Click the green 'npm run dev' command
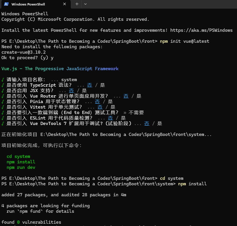 pos(21,167)
